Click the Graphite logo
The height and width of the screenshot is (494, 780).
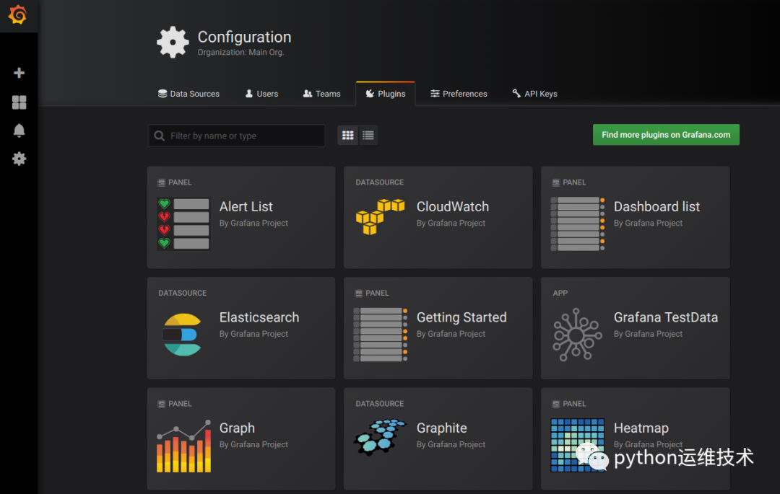tap(381, 437)
